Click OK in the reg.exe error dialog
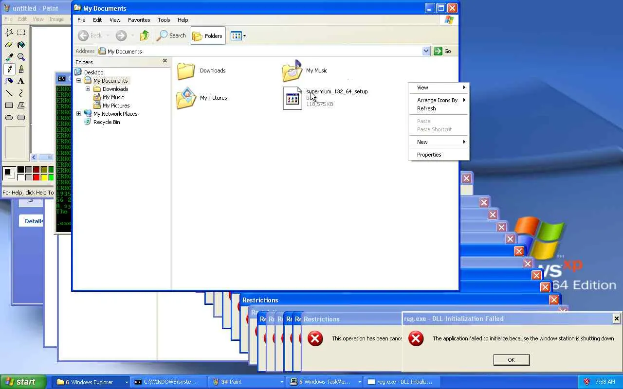Screen dimensions: 623x389 (511, 360)
